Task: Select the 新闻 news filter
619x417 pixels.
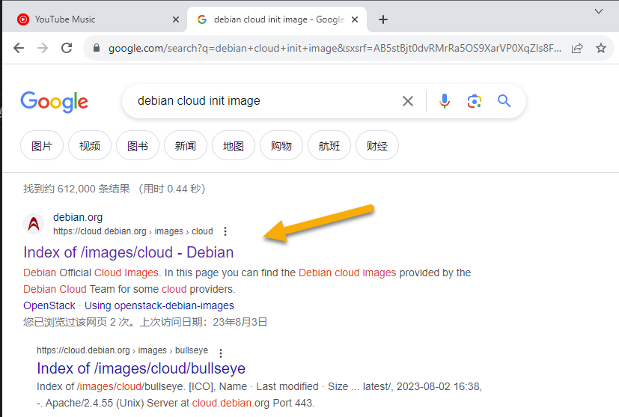Action: [185, 146]
